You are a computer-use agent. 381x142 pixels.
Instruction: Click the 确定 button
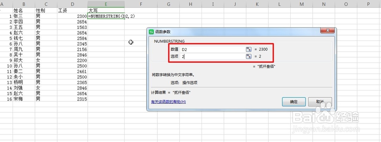294,101
